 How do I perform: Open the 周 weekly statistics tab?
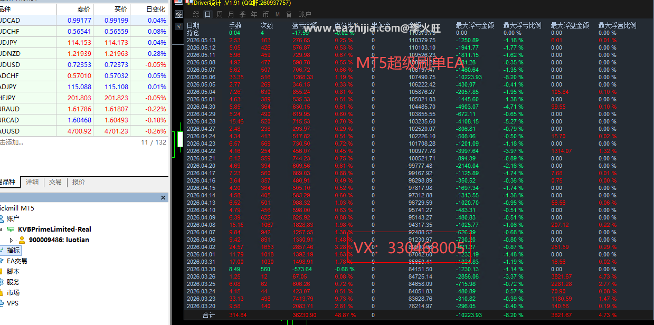click(x=220, y=14)
